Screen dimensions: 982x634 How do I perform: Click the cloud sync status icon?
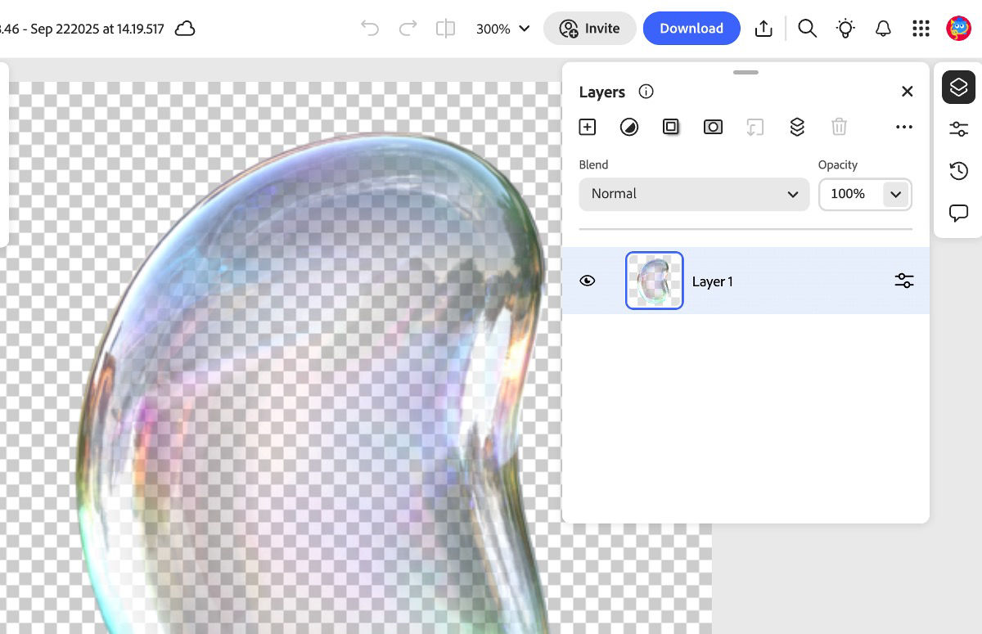click(x=186, y=29)
